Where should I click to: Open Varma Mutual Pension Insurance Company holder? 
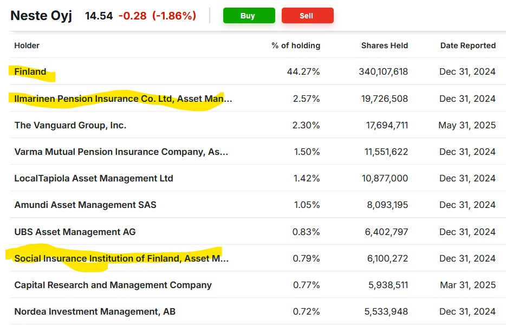(121, 152)
